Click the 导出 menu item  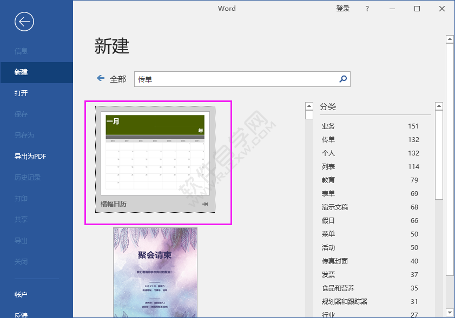[x=21, y=241]
